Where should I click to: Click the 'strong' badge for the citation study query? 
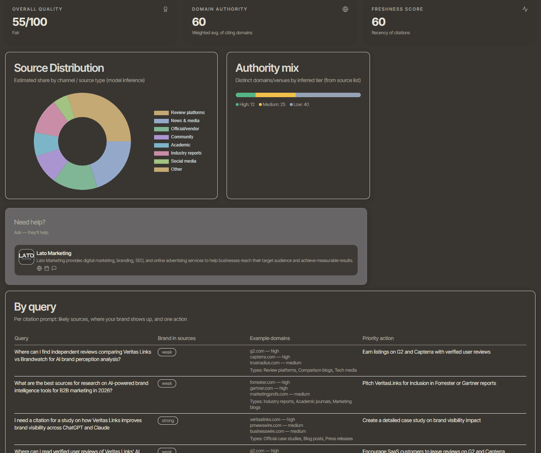point(168,421)
